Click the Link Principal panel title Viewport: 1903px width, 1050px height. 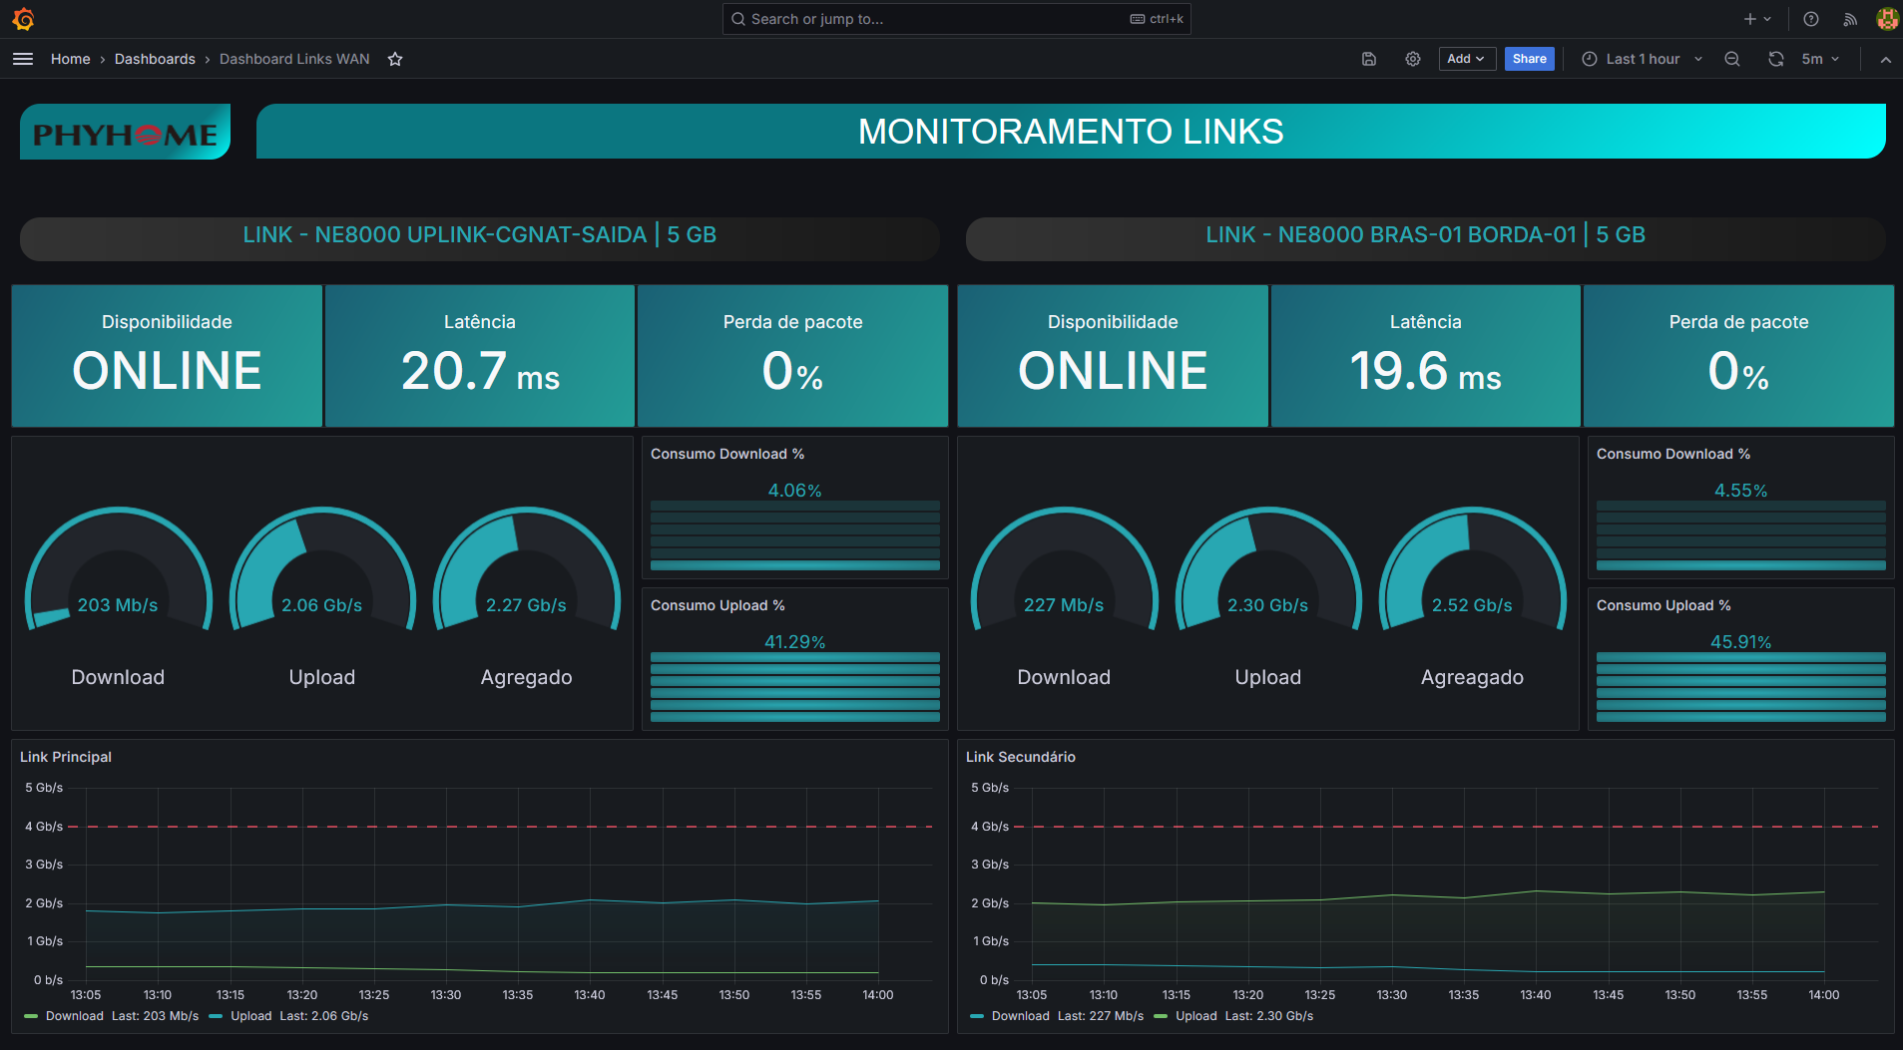pos(66,757)
